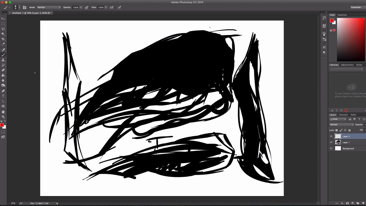Select the Sponge/Dodge tool
The height and width of the screenshot is (206, 366).
click(x=3, y=86)
